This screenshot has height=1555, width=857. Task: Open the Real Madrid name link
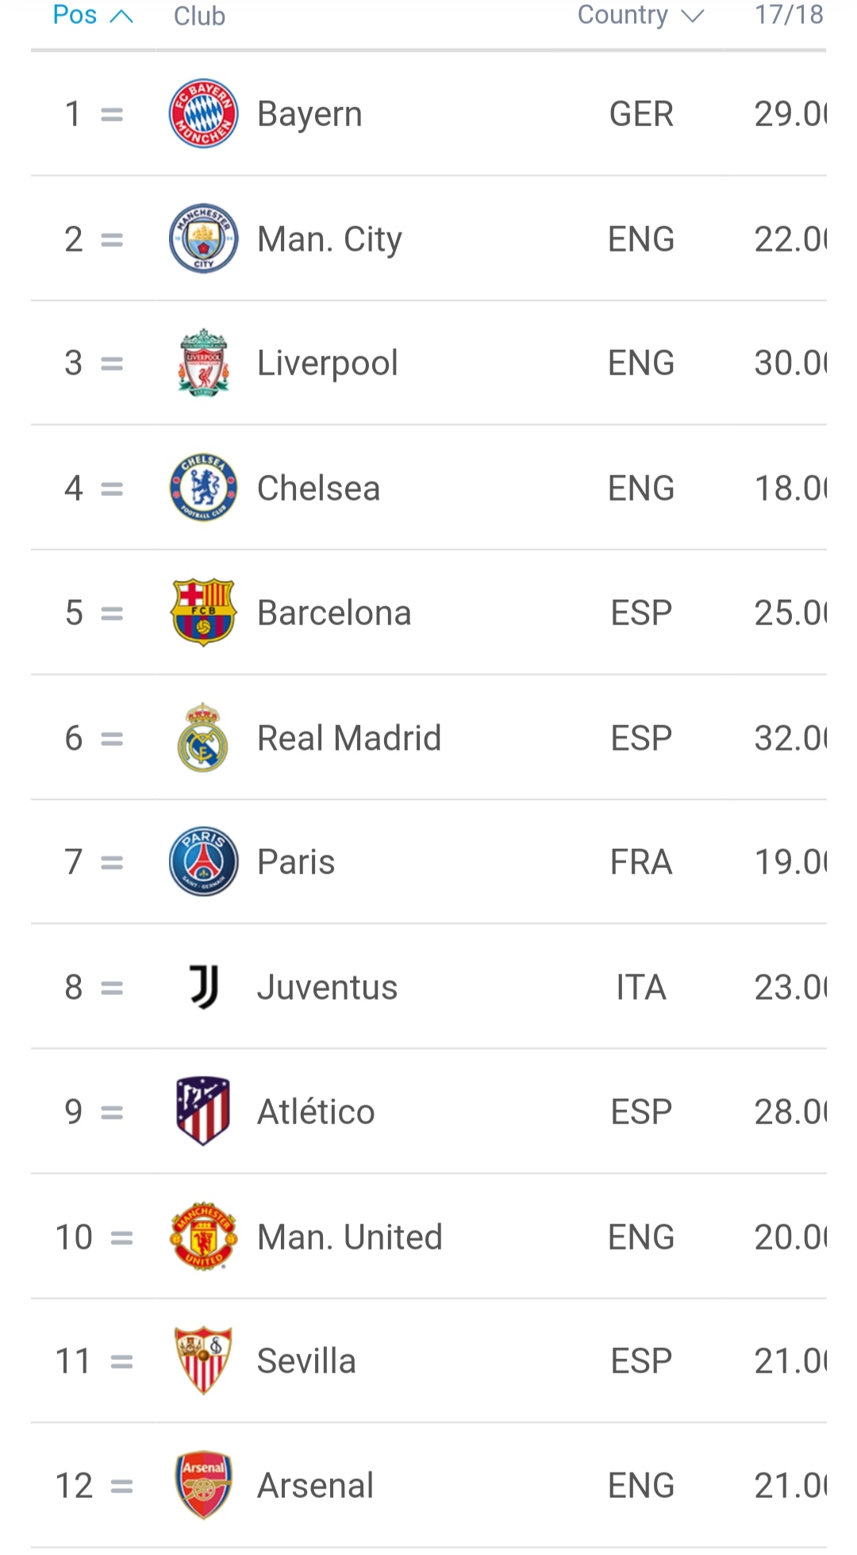pyautogui.click(x=348, y=738)
